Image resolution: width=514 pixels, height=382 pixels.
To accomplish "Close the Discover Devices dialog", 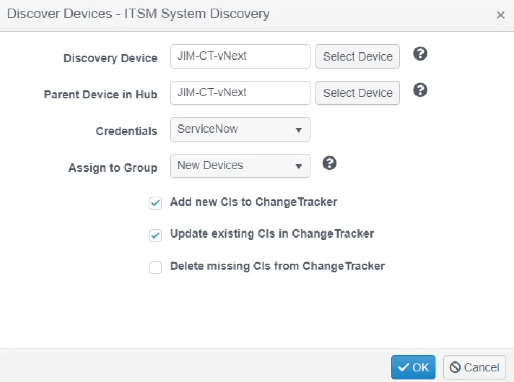I will (500, 15).
